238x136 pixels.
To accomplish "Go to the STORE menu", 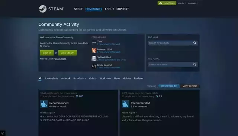I will click(78, 9).
